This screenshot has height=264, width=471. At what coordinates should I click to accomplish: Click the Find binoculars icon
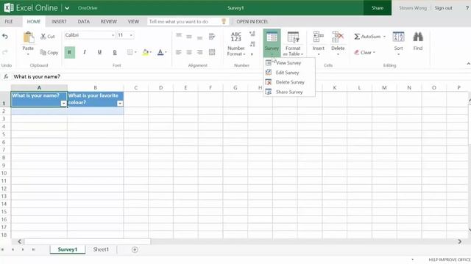pyautogui.click(x=418, y=37)
